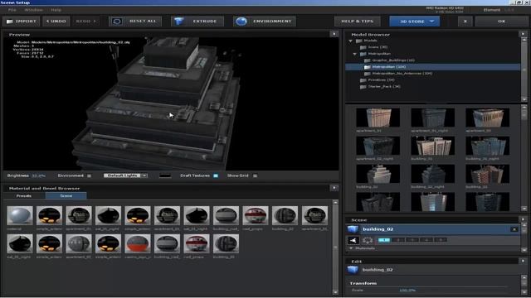Select group 4 toggle for building_02
The image size is (531, 298).
426,240
